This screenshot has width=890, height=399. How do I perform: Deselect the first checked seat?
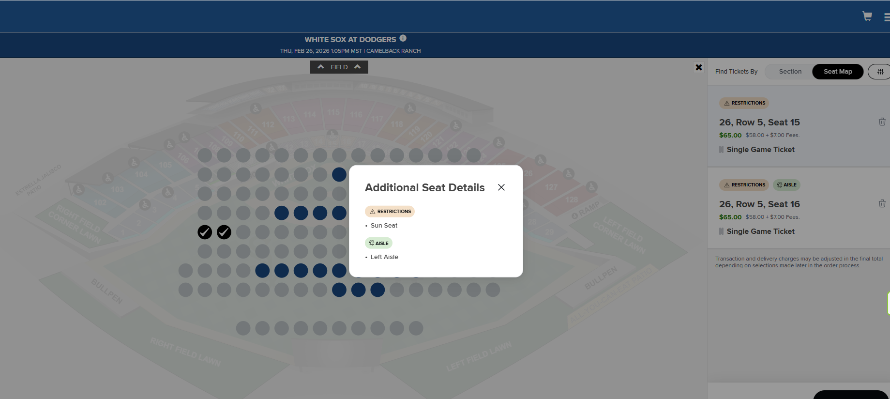205,232
